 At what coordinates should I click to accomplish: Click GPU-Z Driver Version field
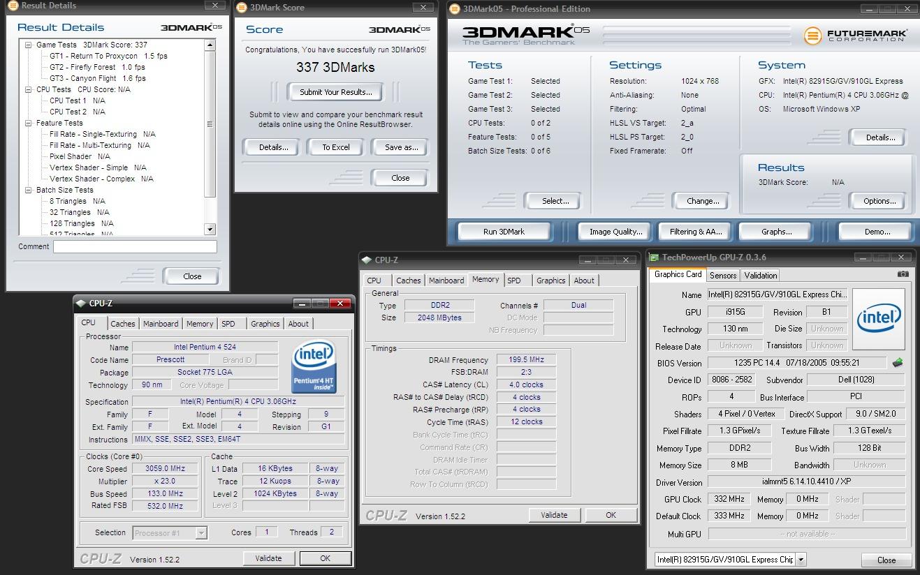pyautogui.click(x=807, y=482)
